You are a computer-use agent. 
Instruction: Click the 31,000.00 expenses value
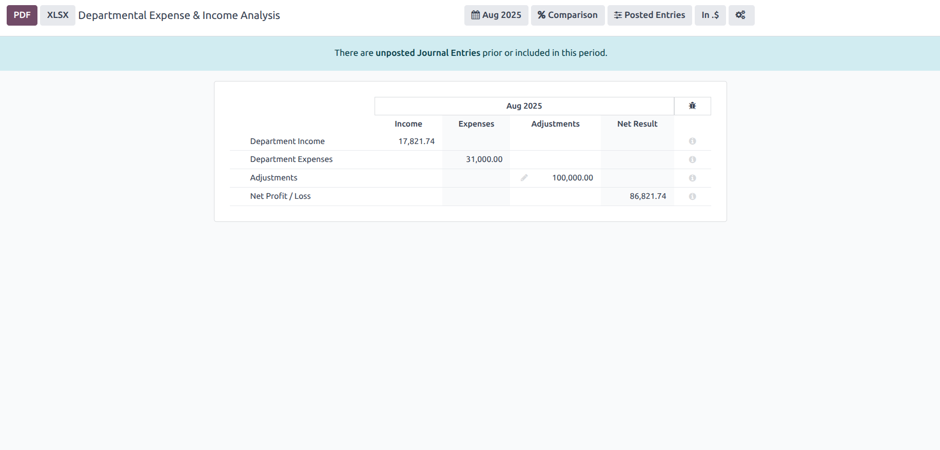click(484, 159)
